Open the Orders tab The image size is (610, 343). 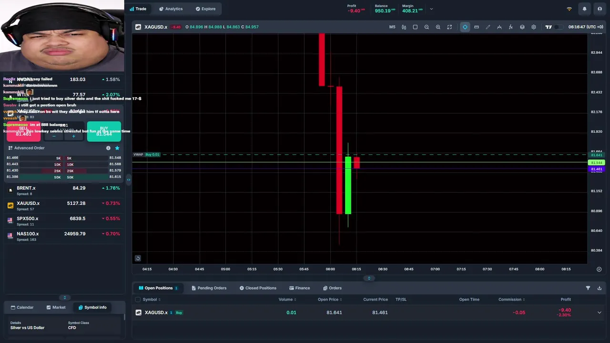[332, 288]
